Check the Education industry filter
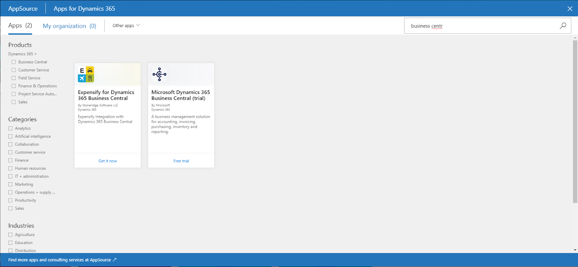 click(10, 242)
